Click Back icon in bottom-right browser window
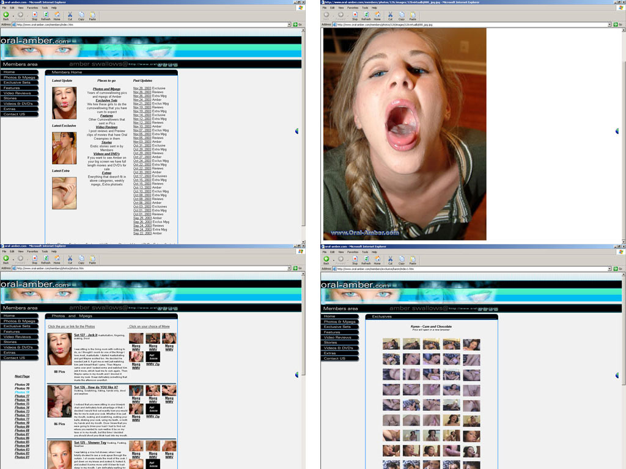 pos(326,260)
